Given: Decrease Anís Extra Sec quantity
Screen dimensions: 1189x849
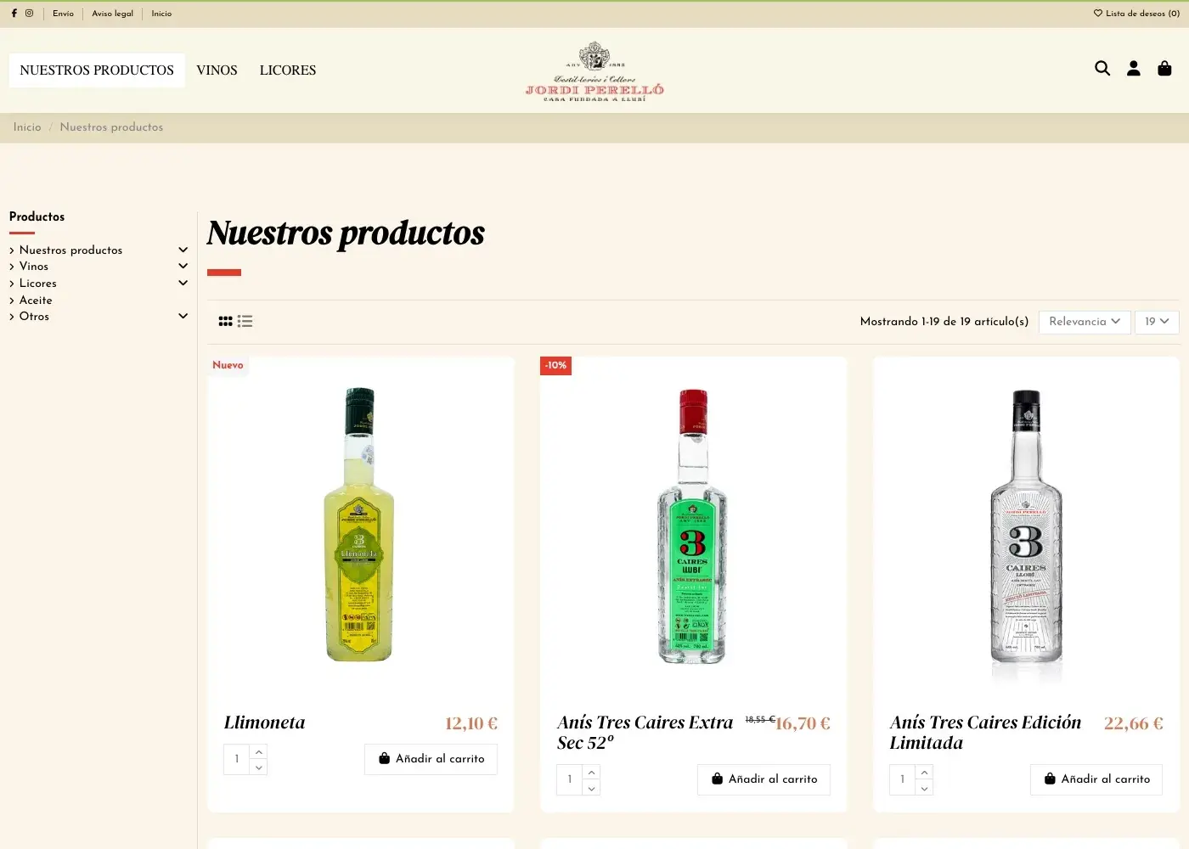Looking at the screenshot, I should coord(592,788).
